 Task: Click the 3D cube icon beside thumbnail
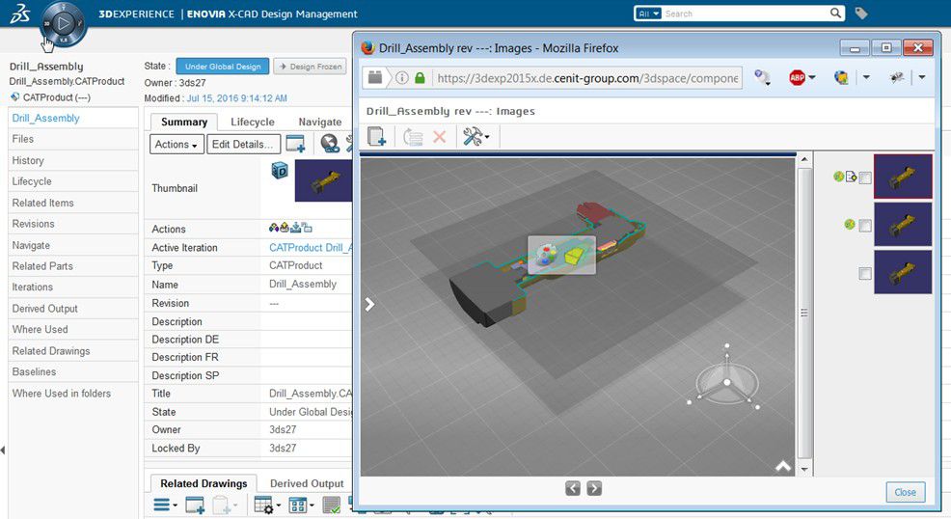coord(280,171)
